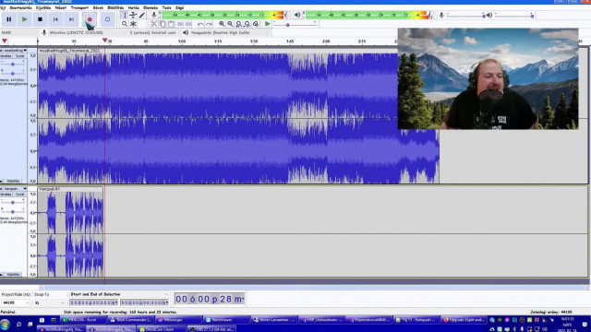Open the Windows Start button

(x=6, y=324)
